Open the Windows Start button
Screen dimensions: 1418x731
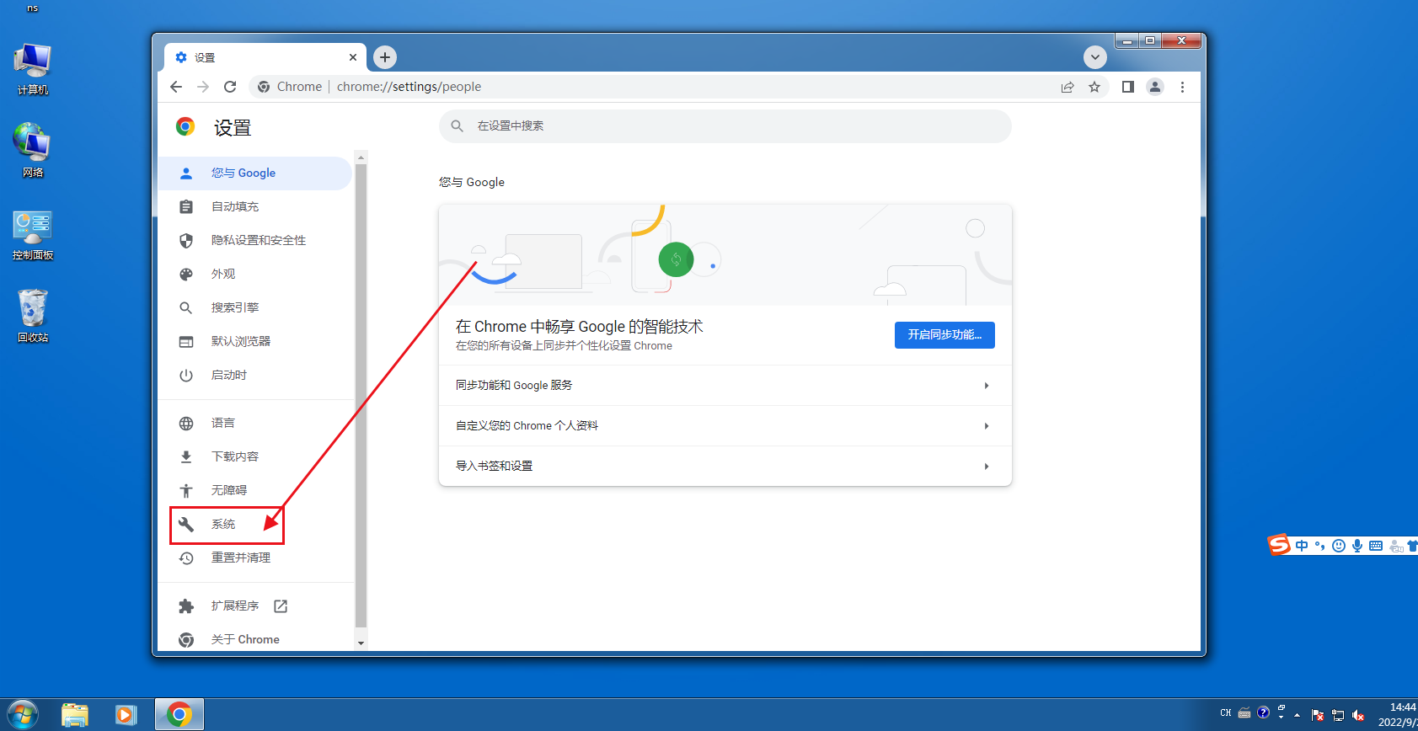tap(22, 715)
